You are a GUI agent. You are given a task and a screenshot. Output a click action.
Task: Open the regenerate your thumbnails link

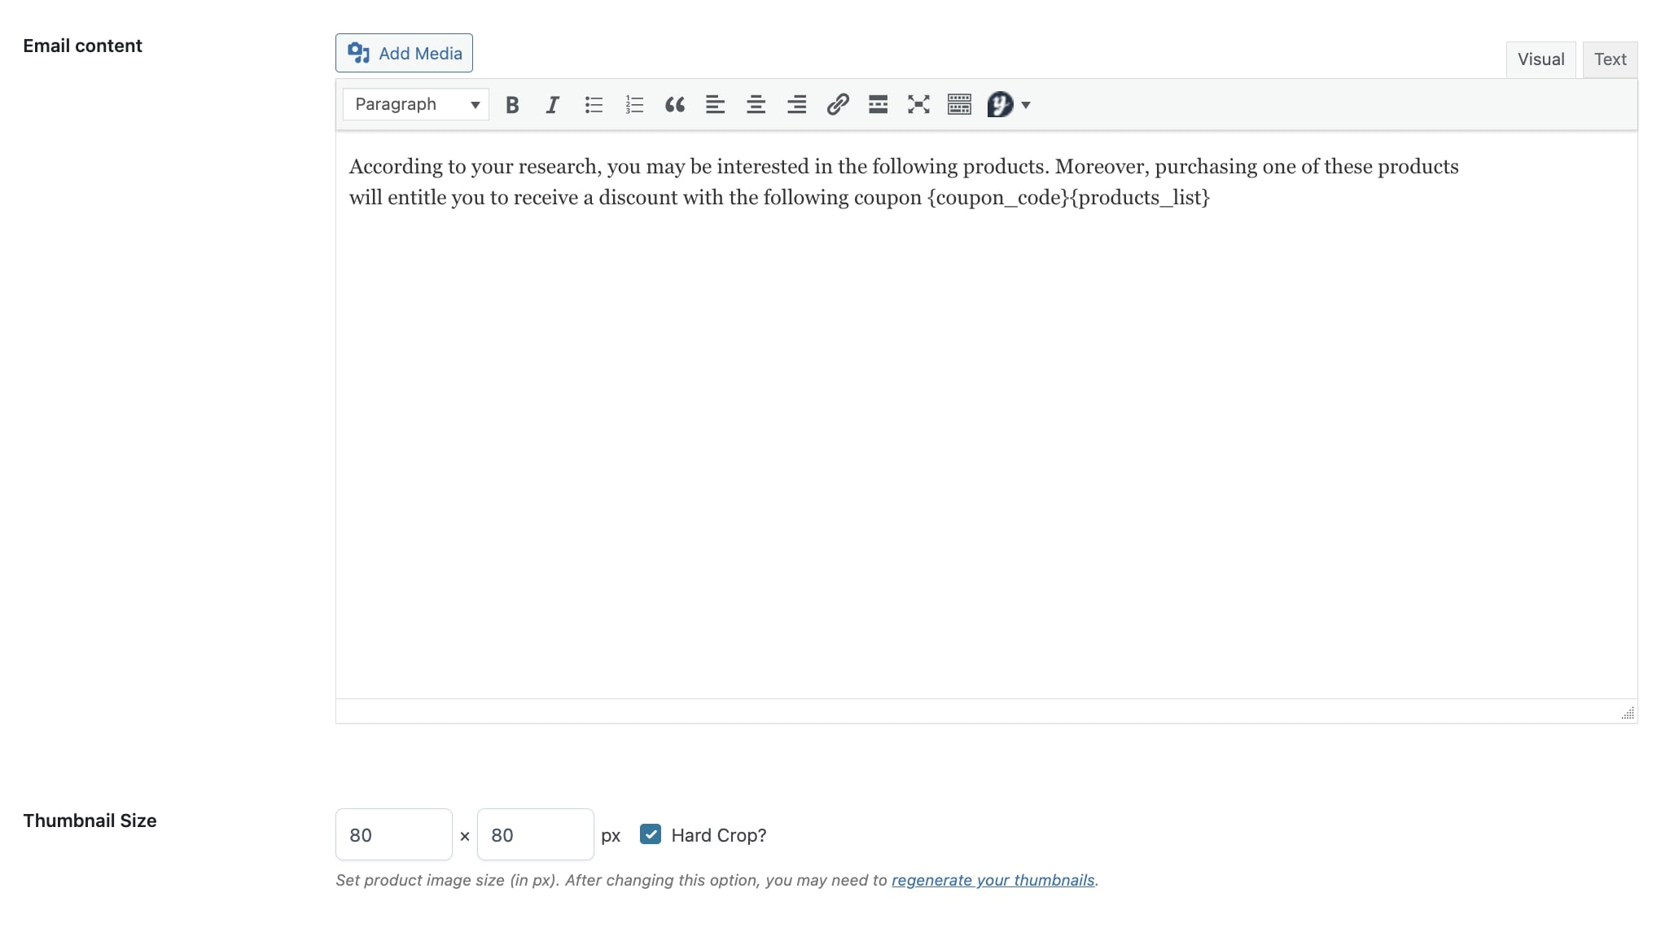[993, 880]
